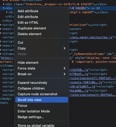Screen dimensions: 116x127
Task: Expand the next-route-announcer node
Action: (1, 29)
